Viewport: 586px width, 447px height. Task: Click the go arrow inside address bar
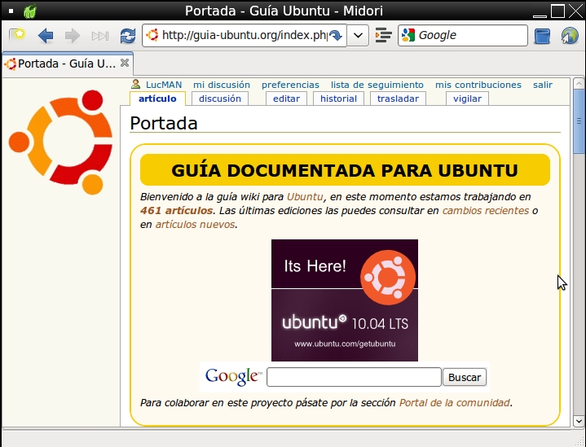pyautogui.click(x=335, y=36)
